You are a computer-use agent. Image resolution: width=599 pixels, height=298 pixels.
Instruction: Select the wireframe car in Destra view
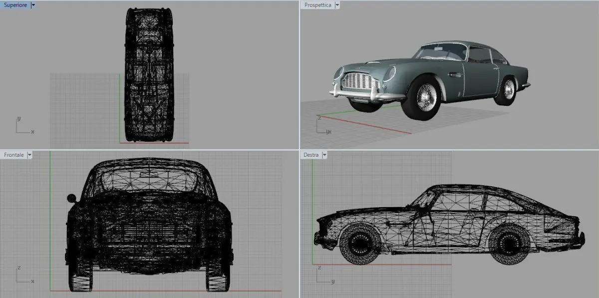(x=449, y=225)
